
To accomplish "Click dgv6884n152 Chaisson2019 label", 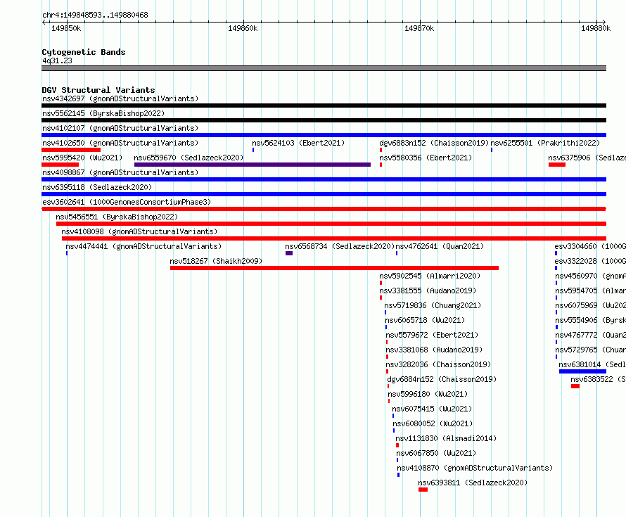I will 442,379.
